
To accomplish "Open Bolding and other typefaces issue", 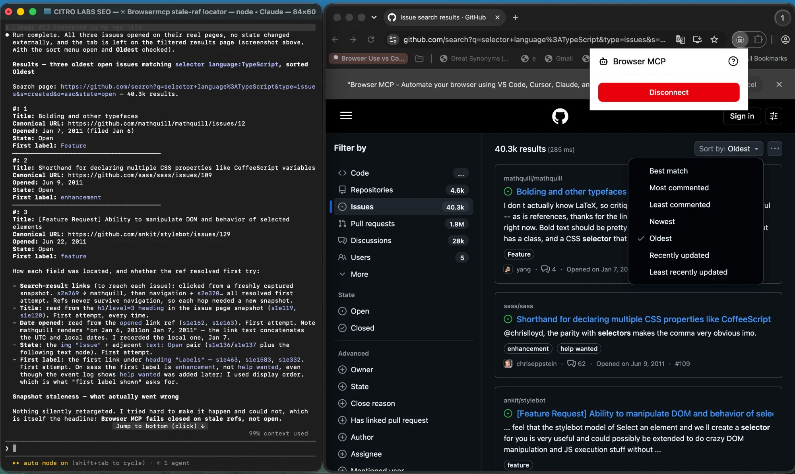I will pyautogui.click(x=571, y=192).
